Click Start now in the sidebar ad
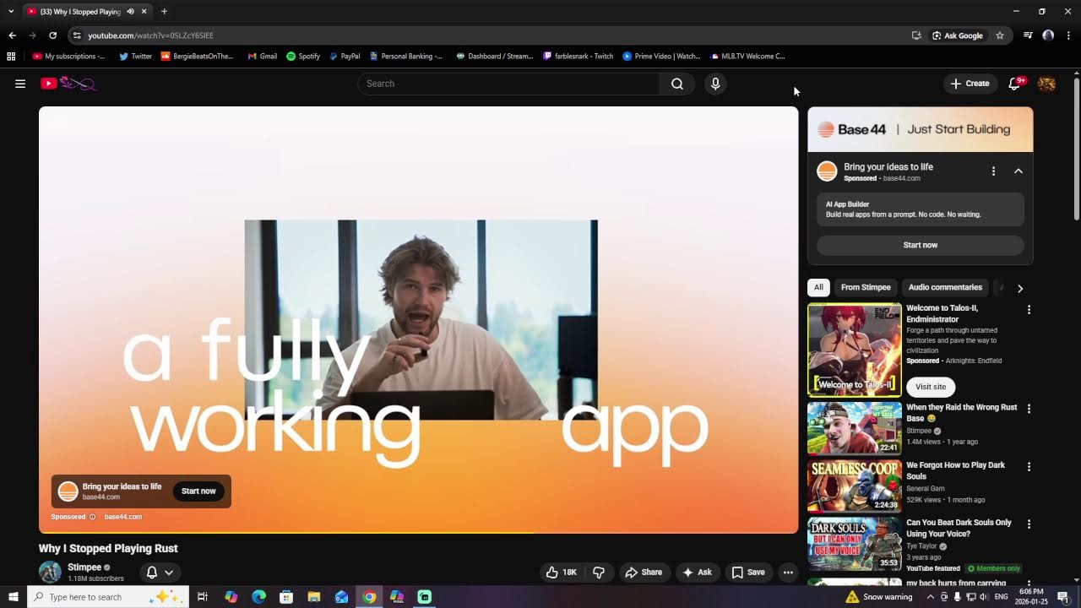The height and width of the screenshot is (608, 1081). pos(921,245)
